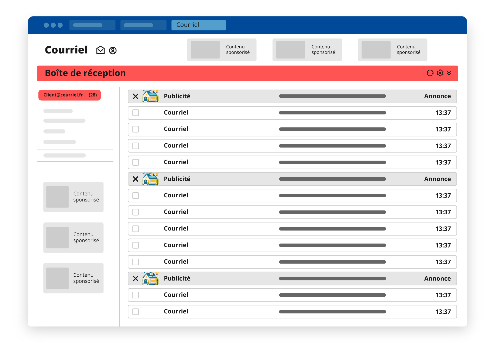Check the first Courriel message checkbox
495x343 pixels.
(136, 113)
